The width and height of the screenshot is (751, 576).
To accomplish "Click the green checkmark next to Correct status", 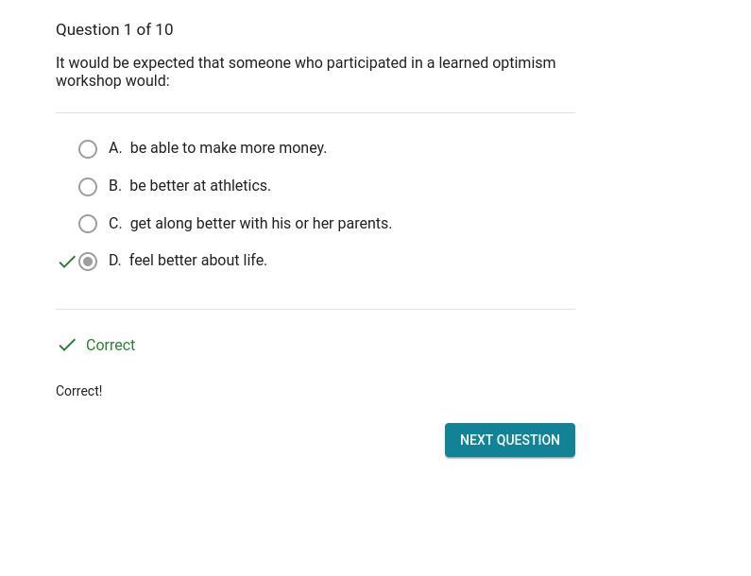I will coord(67,346).
